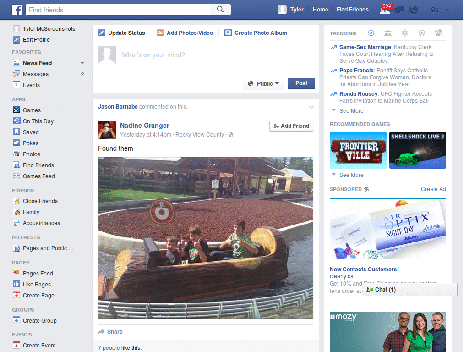469x352 pixels.
Task: Open Messages in the sidebar
Action: click(36, 74)
